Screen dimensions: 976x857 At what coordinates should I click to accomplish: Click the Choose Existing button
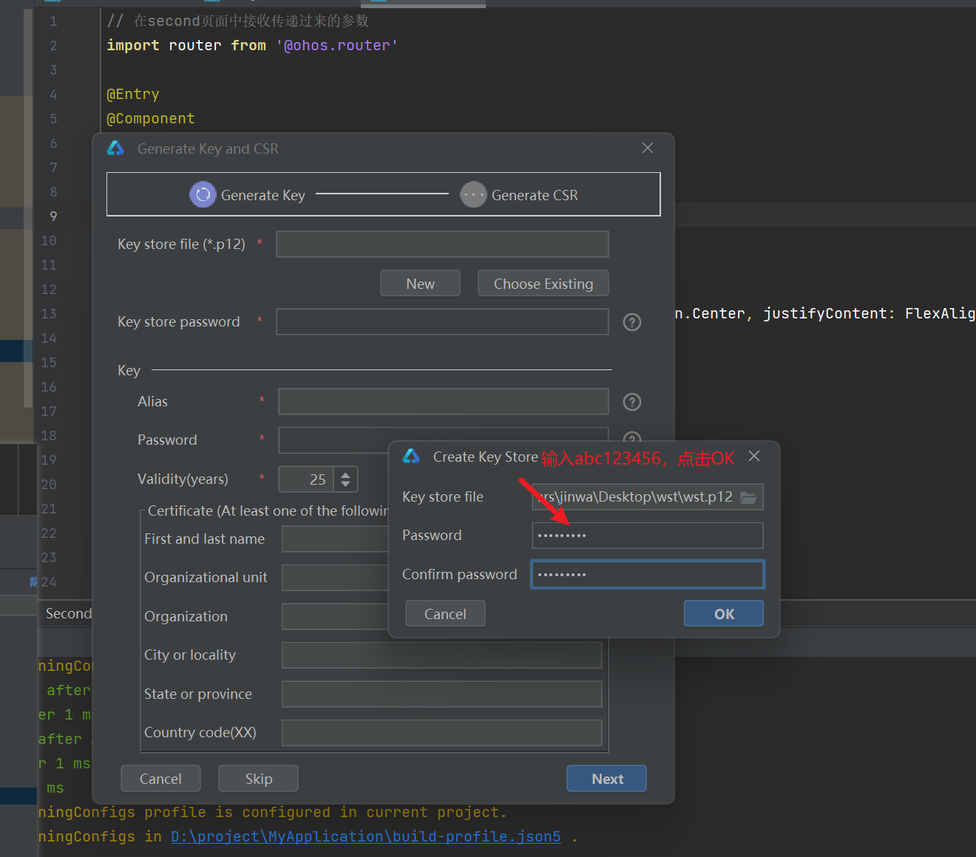[543, 284]
